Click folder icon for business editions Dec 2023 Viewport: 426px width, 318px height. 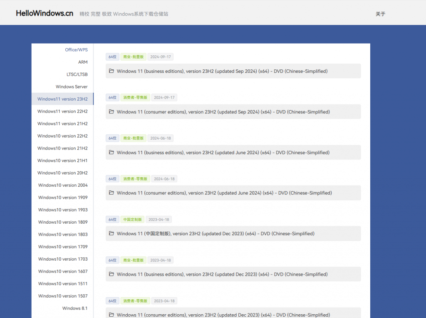coord(111,274)
